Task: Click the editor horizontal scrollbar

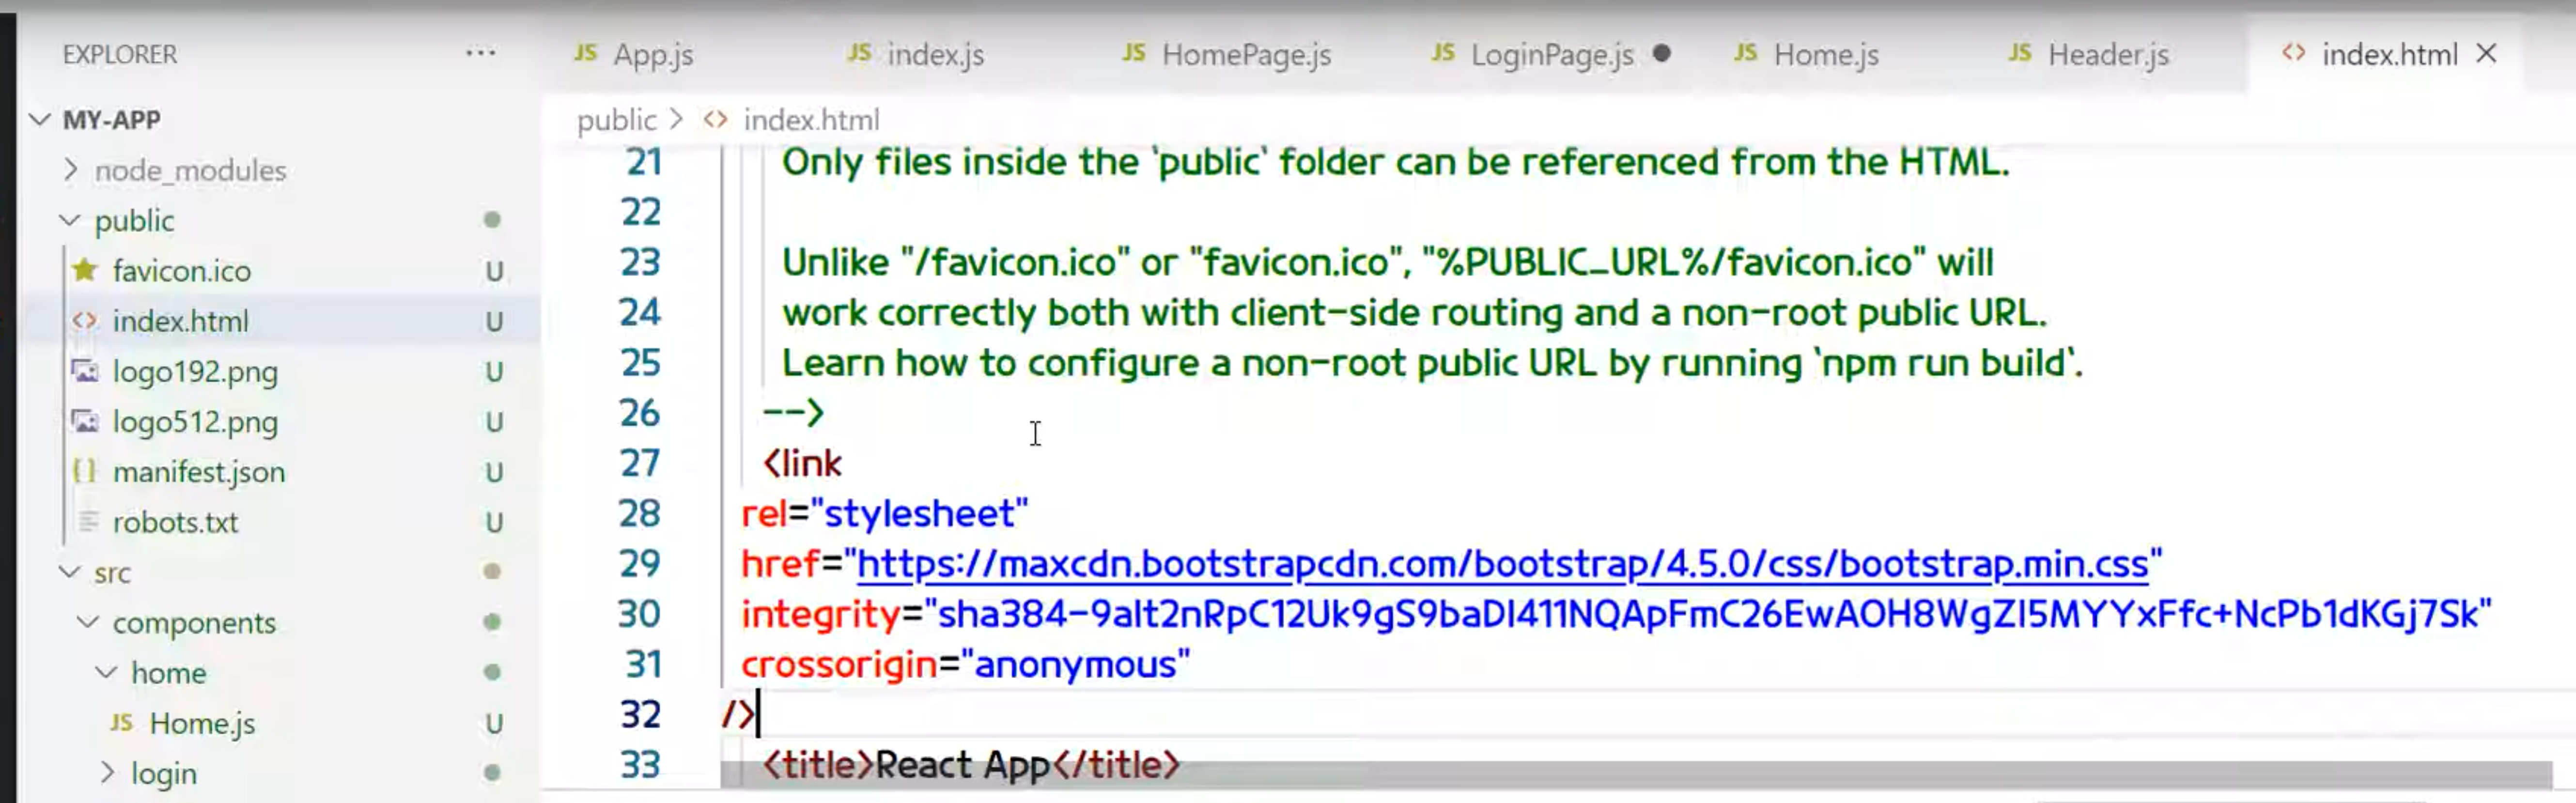Action: [x=1636, y=774]
